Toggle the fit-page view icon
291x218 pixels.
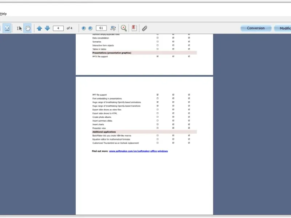pyautogui.click(x=7, y=28)
